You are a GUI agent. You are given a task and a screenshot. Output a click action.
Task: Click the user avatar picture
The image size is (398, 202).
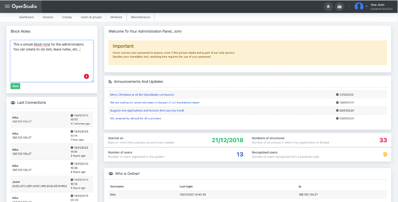point(359,6)
